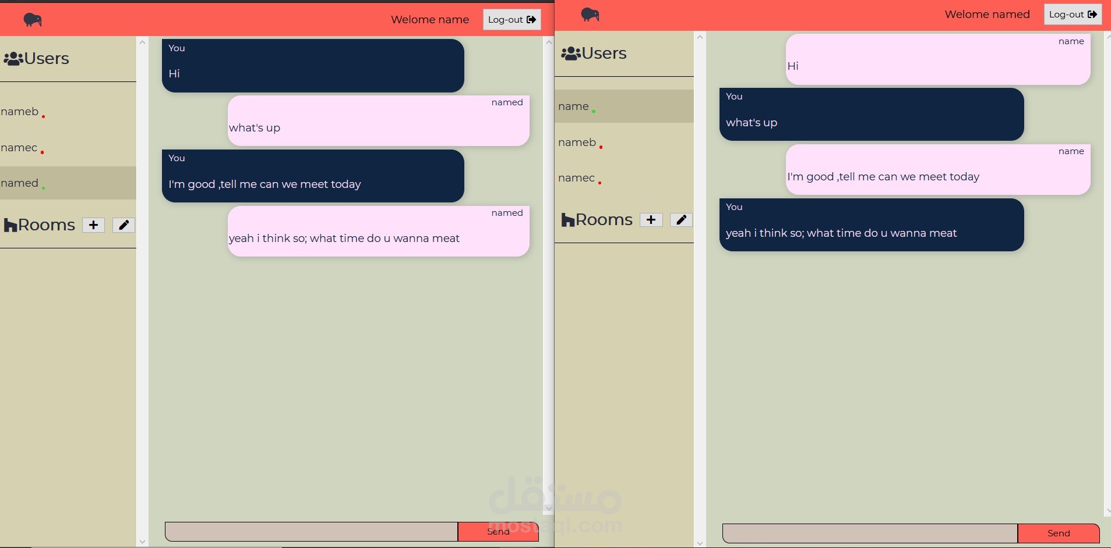Click sidebar scrollbar down arrow in right window
The height and width of the screenshot is (548, 1111).
pyautogui.click(x=700, y=543)
